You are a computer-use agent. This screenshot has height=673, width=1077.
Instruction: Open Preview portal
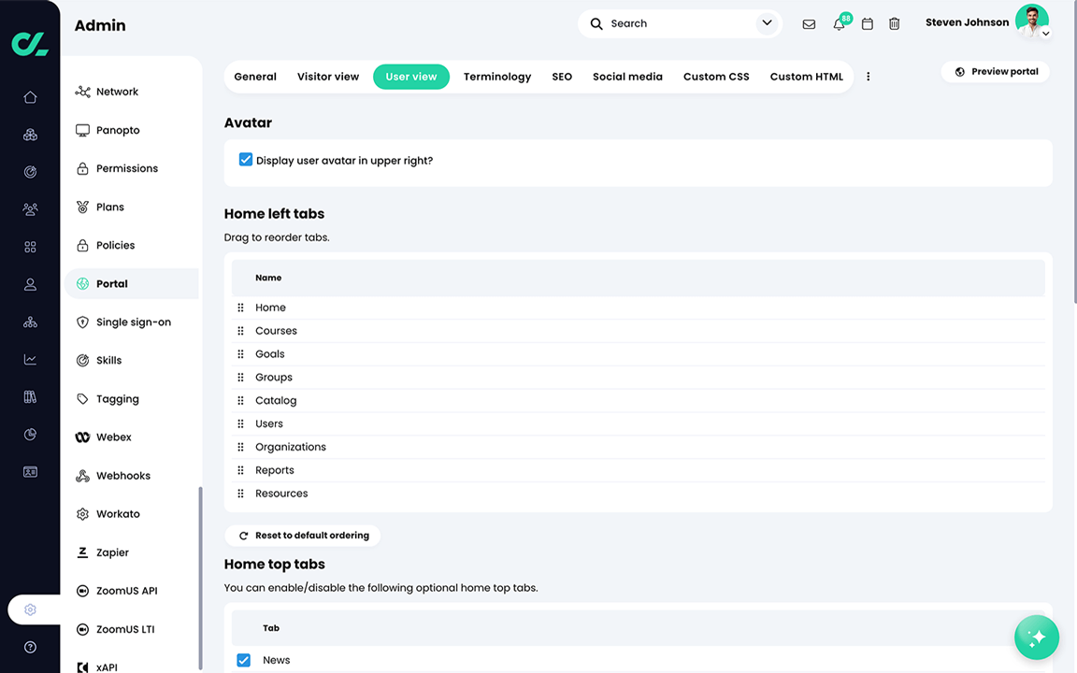coord(996,71)
